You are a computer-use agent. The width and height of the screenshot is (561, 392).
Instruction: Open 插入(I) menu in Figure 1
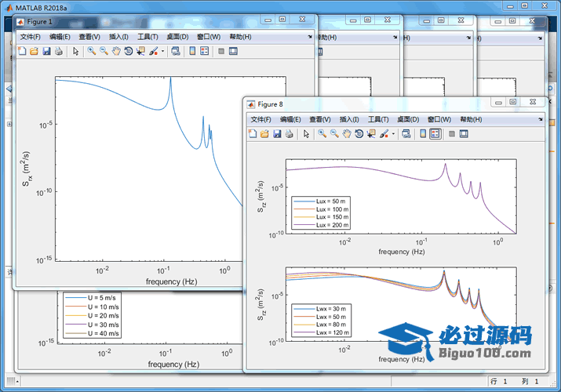point(118,37)
